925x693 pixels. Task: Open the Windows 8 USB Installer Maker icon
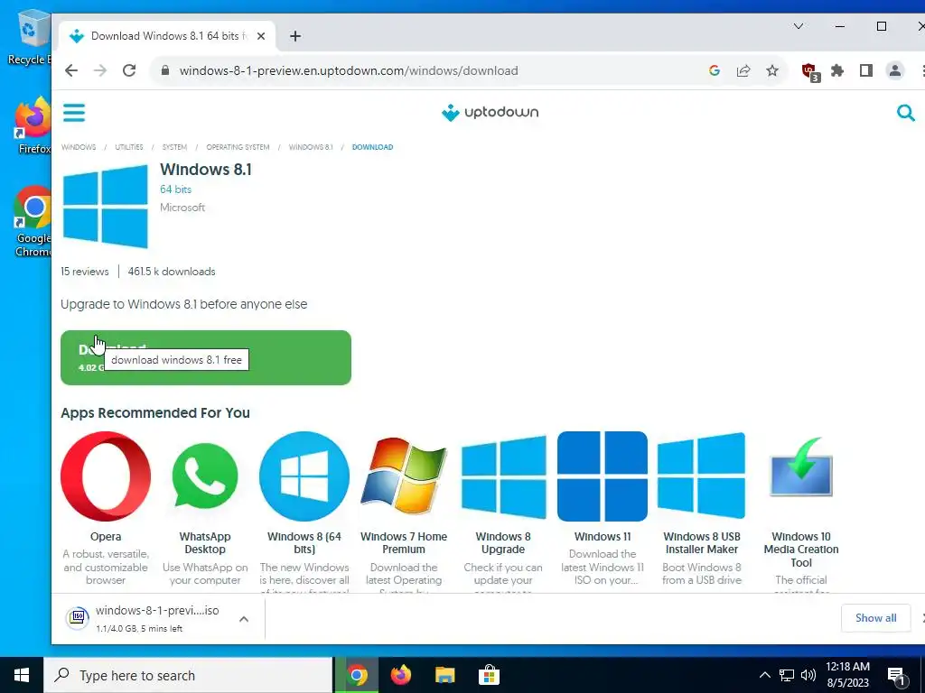(701, 476)
